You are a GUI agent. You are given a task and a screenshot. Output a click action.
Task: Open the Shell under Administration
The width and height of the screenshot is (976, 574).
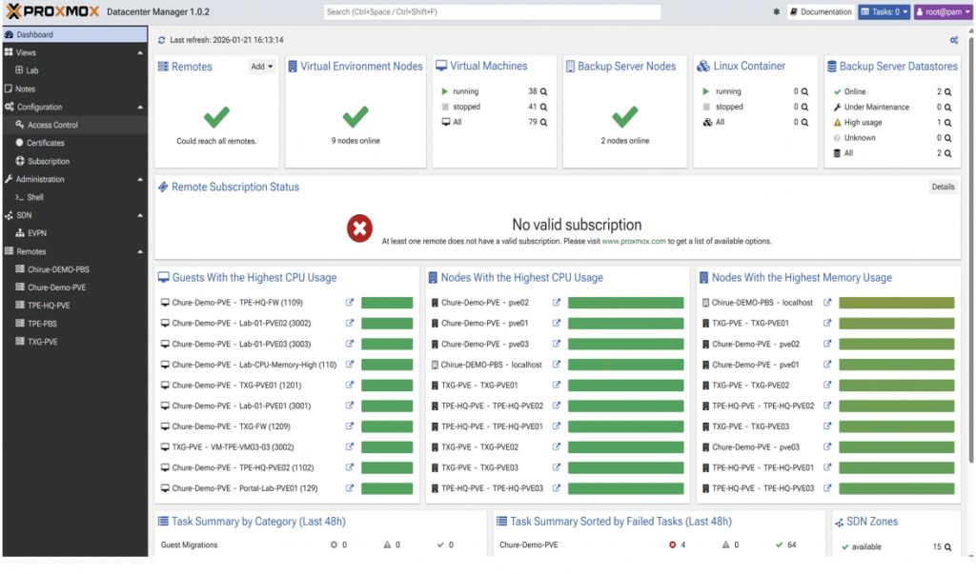pos(34,198)
